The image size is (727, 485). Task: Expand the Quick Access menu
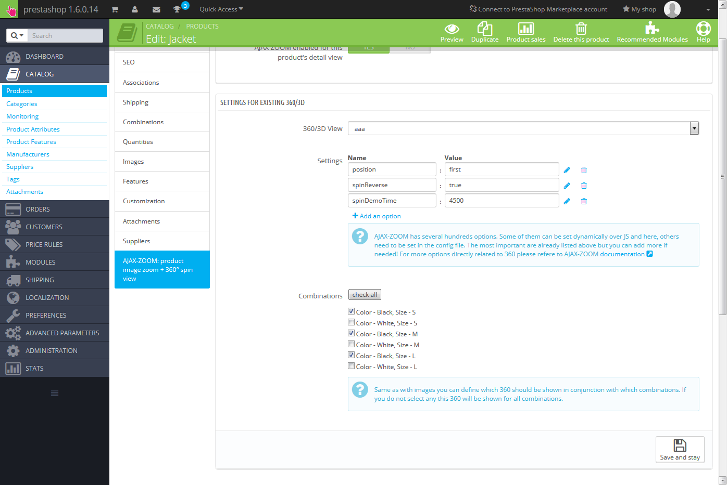(221, 9)
